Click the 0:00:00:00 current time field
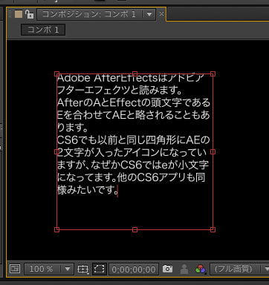The image size is (269, 285). click(134, 269)
